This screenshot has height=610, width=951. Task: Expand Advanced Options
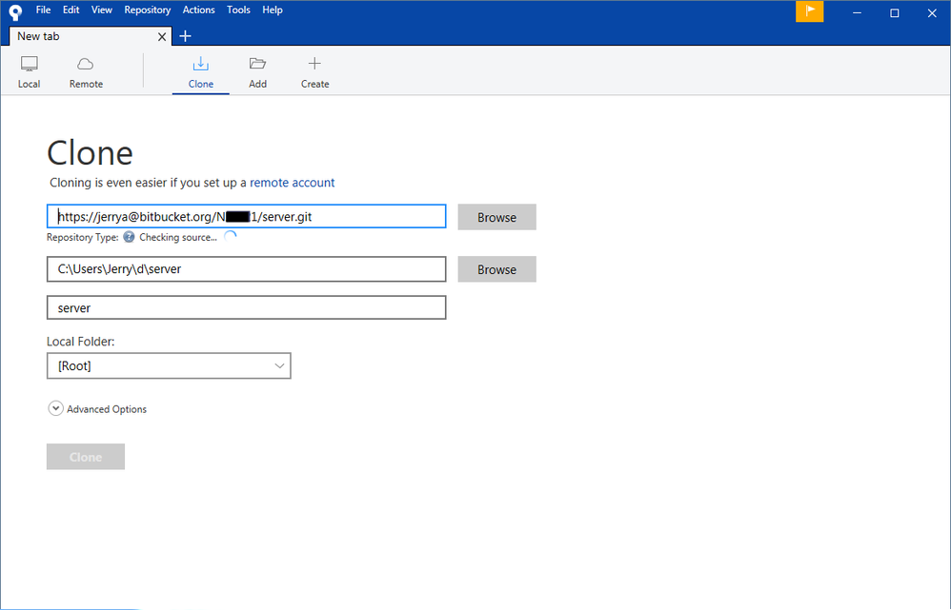coord(97,409)
